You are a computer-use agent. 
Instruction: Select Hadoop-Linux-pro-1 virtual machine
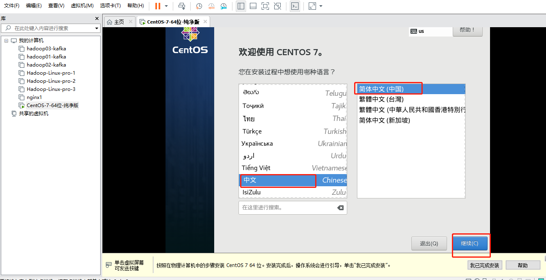click(x=51, y=73)
